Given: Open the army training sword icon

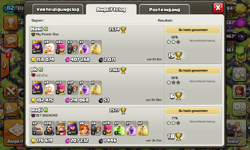Looking at the screenshot, I should click(11, 109).
